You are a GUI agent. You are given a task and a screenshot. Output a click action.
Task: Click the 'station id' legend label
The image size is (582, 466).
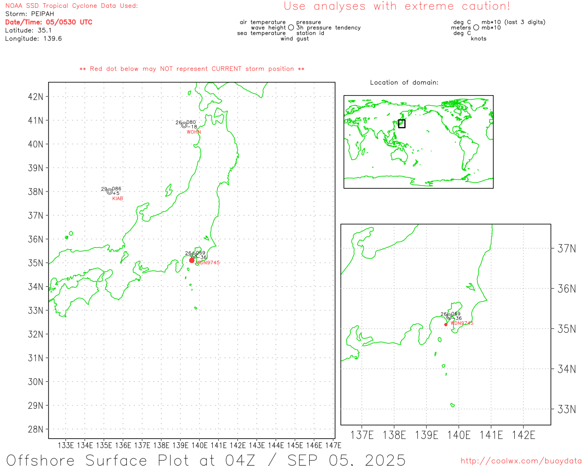pyautogui.click(x=310, y=33)
